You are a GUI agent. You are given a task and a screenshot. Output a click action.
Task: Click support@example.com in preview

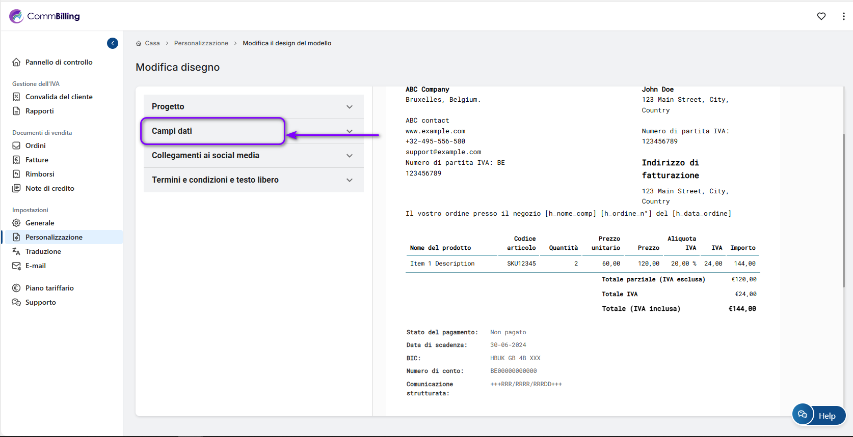coord(443,152)
